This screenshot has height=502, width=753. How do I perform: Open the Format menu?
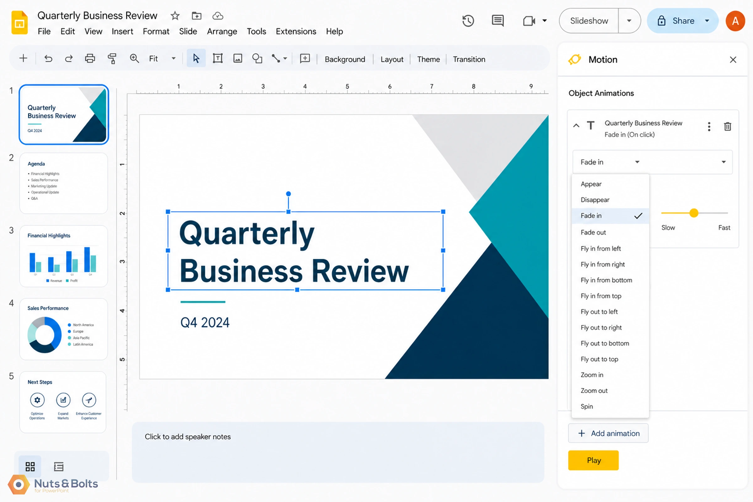point(156,31)
